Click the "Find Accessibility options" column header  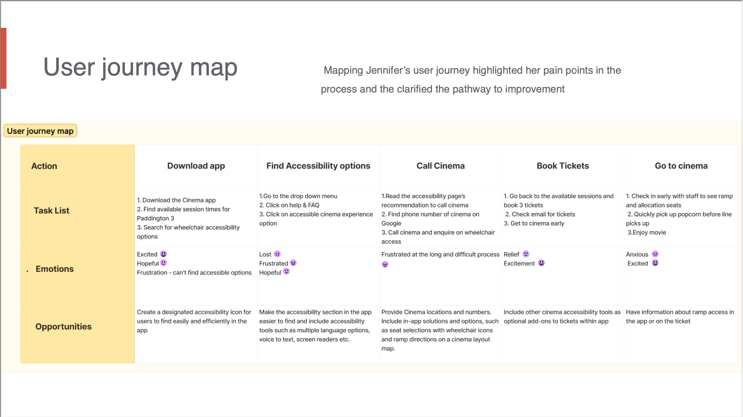(x=318, y=166)
